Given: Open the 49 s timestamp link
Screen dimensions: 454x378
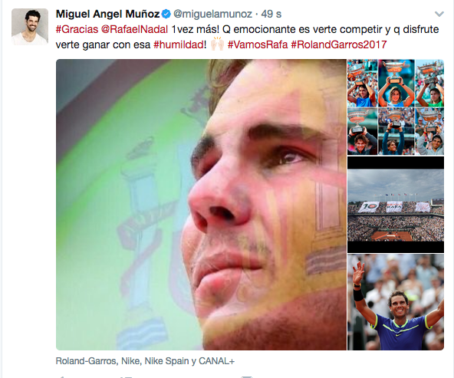Looking at the screenshot, I should 271,14.
